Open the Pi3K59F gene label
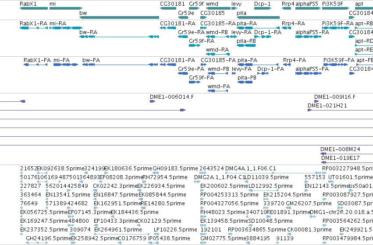The width and height of the screenshot is (373, 245). coord(333,4)
